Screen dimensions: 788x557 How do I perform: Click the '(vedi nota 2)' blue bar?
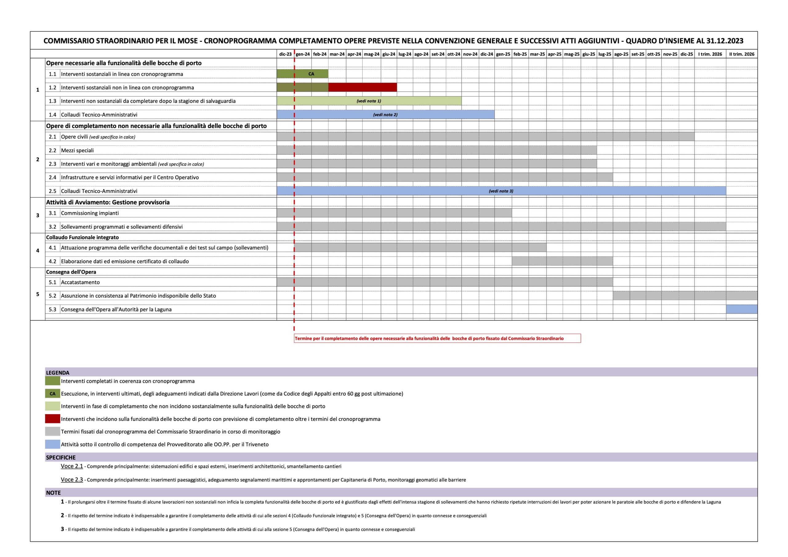pyautogui.click(x=385, y=114)
